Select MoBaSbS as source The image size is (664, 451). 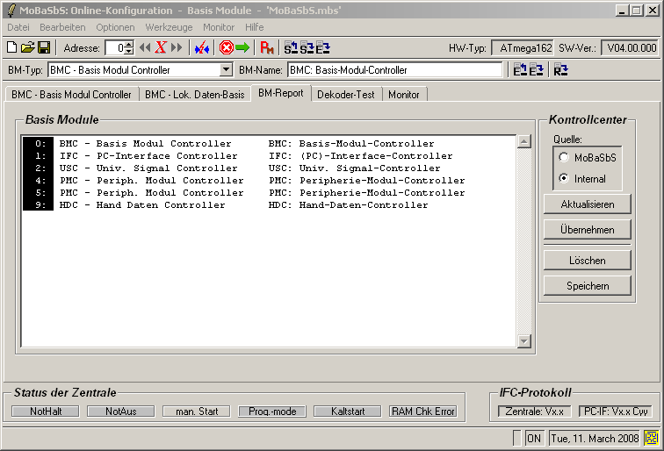click(563, 157)
